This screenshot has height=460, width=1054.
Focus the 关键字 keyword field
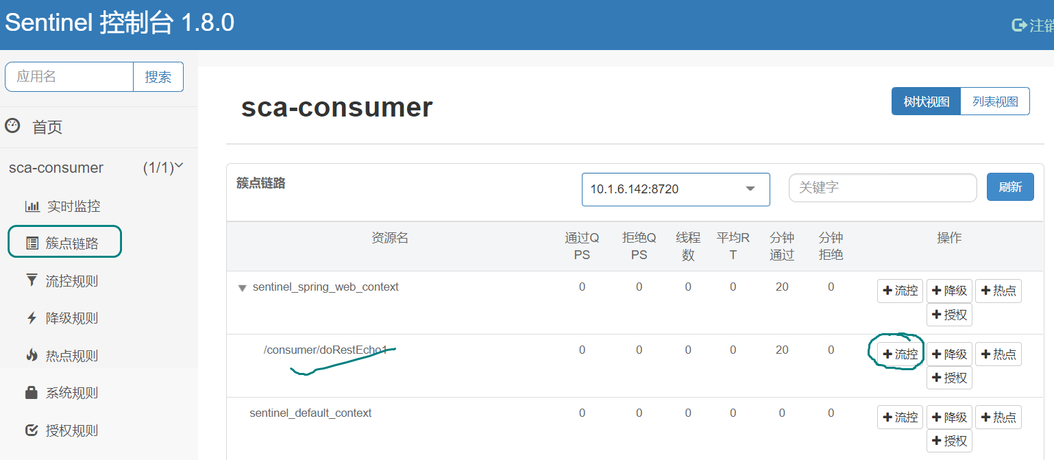coord(883,187)
